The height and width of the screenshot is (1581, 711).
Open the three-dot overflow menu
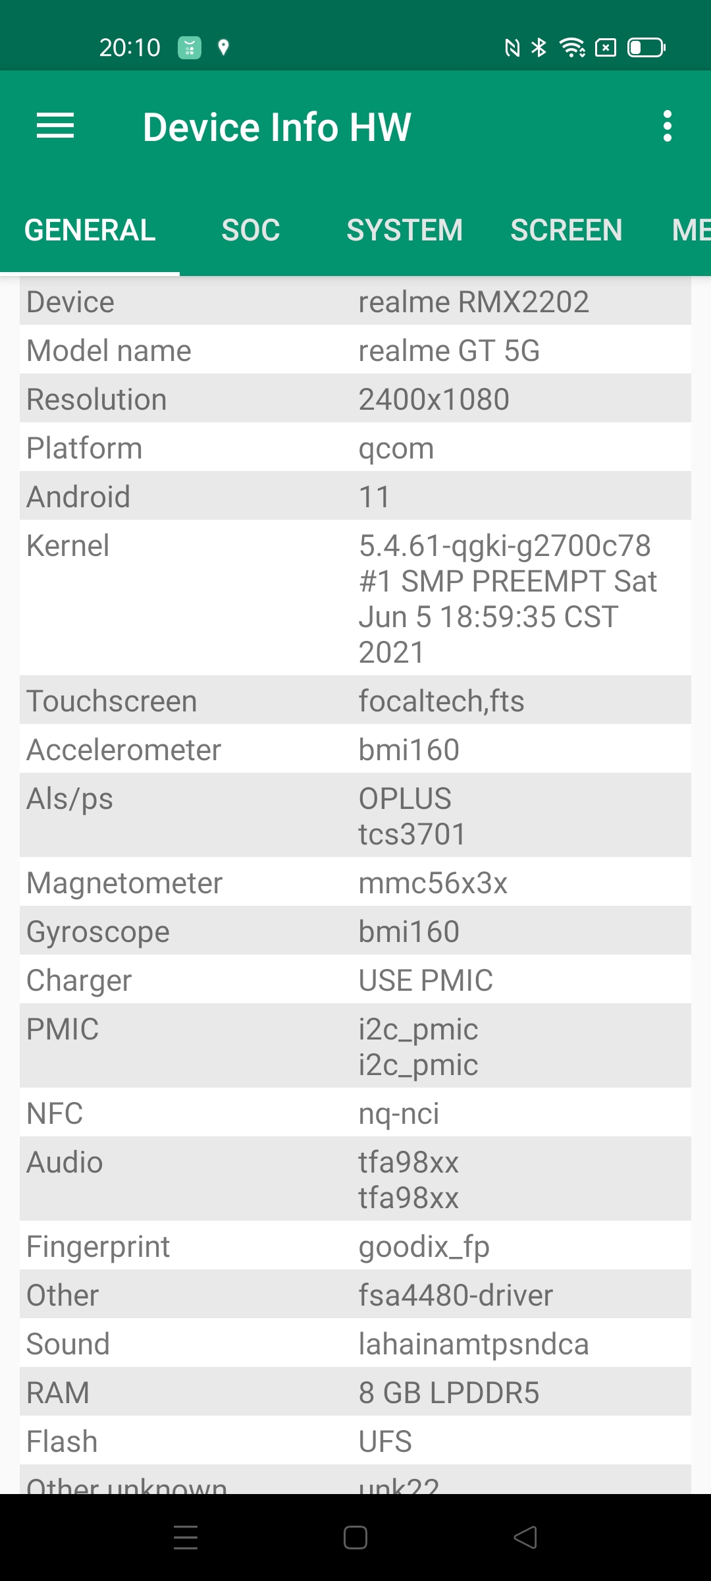pyautogui.click(x=668, y=126)
